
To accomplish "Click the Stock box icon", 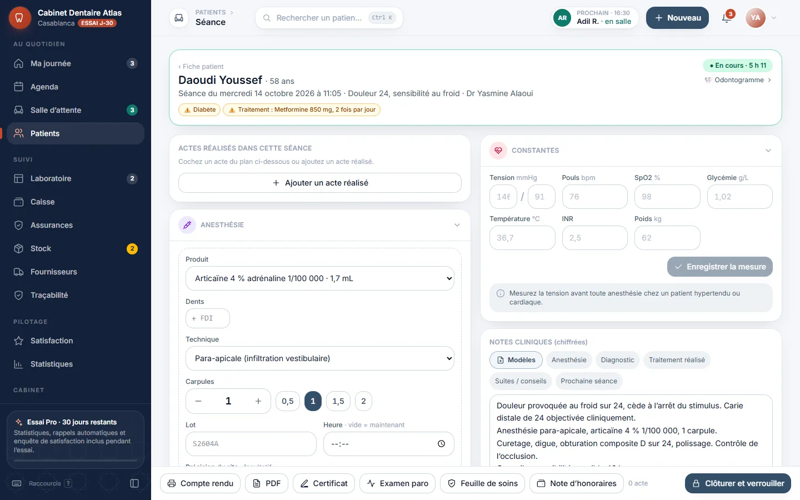I will (x=18, y=248).
